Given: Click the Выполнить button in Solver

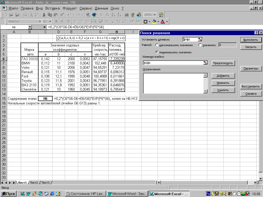Looking at the screenshot, I should point(251,40).
